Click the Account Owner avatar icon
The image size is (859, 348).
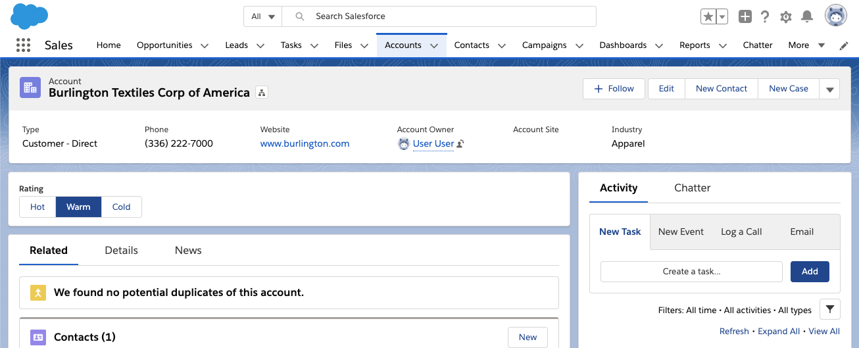404,143
